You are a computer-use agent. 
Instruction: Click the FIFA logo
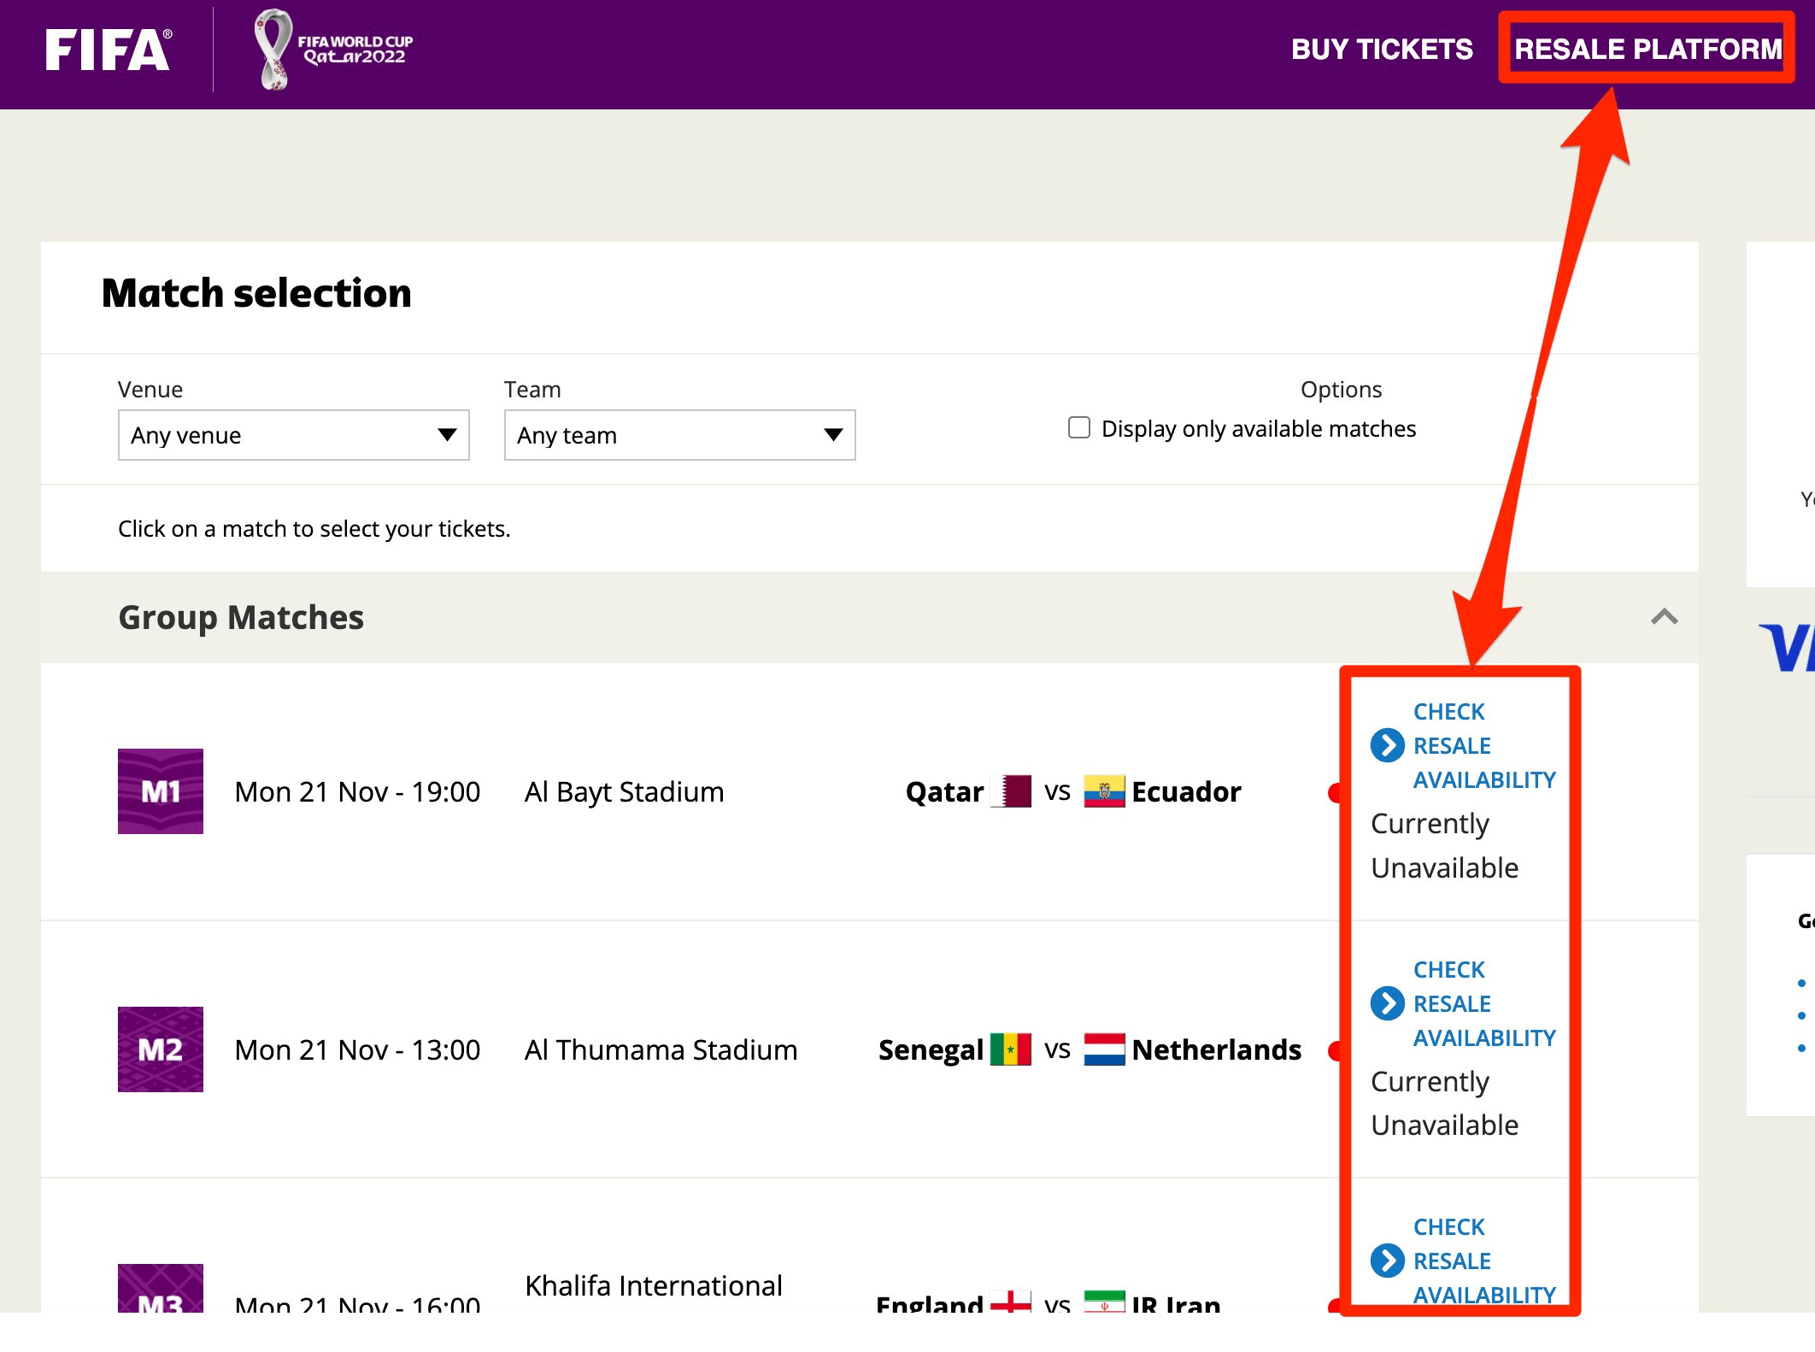pyautogui.click(x=109, y=50)
